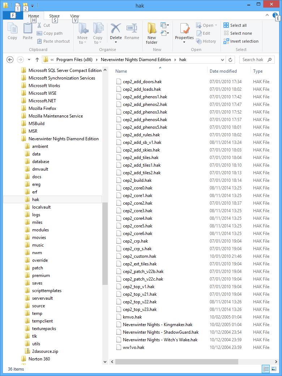
Task: Sort by the Type column header
Action: tap(258, 71)
